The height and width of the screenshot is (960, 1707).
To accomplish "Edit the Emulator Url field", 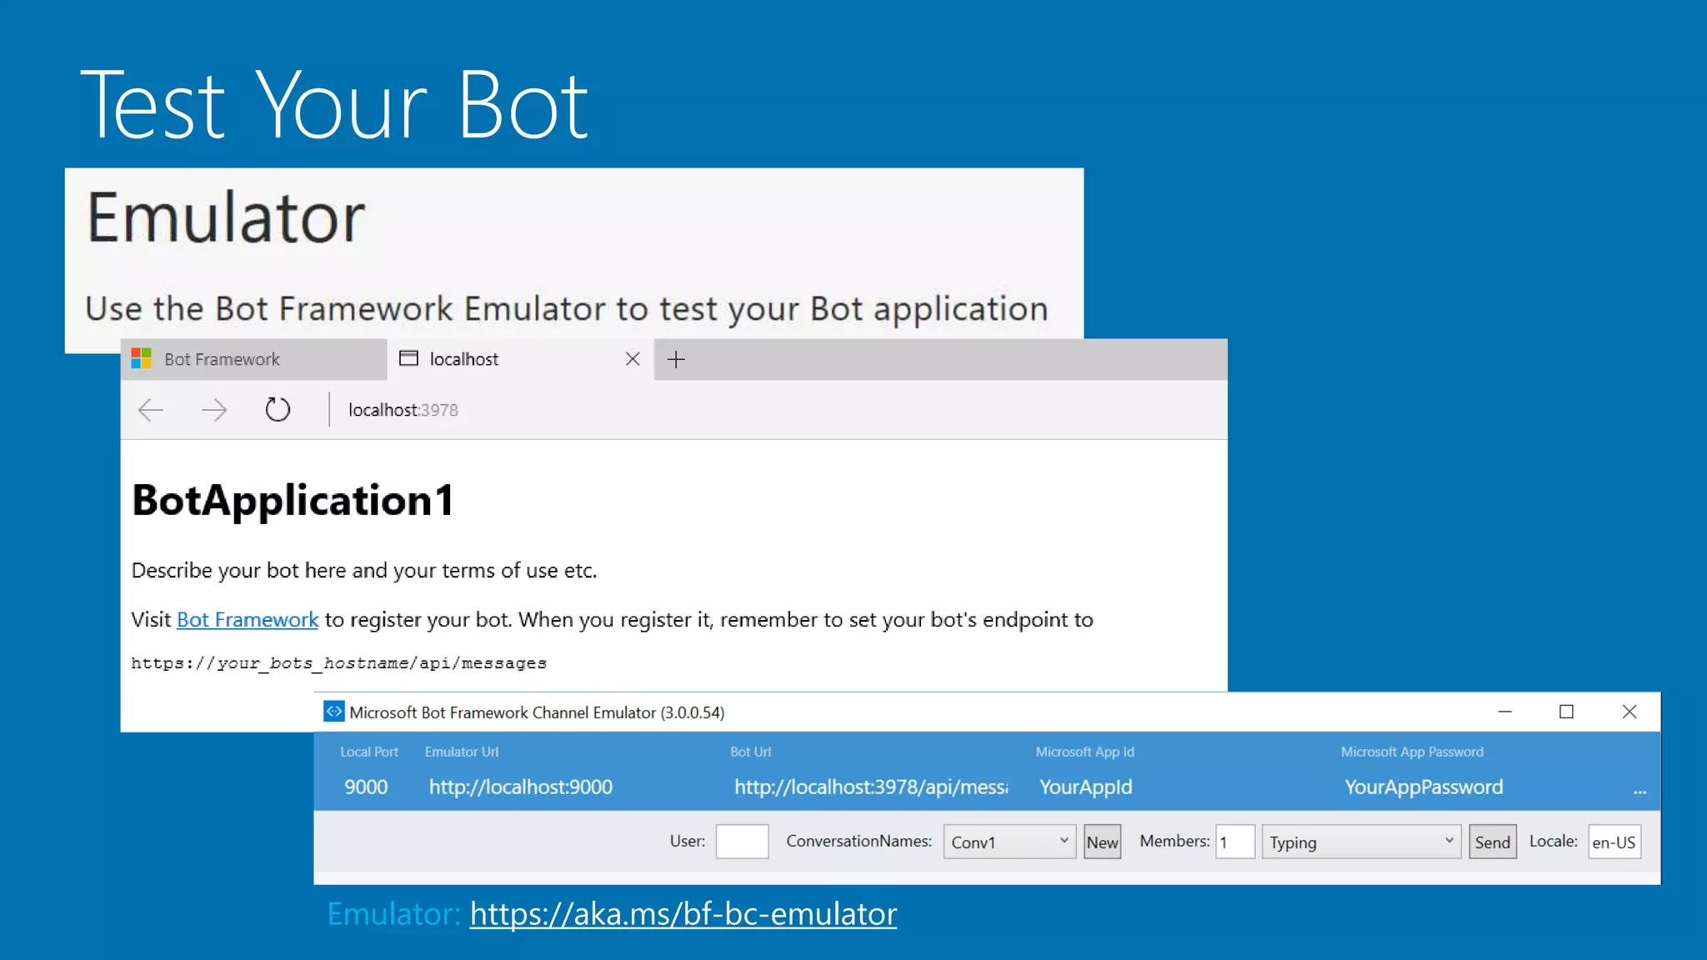I will 521,787.
